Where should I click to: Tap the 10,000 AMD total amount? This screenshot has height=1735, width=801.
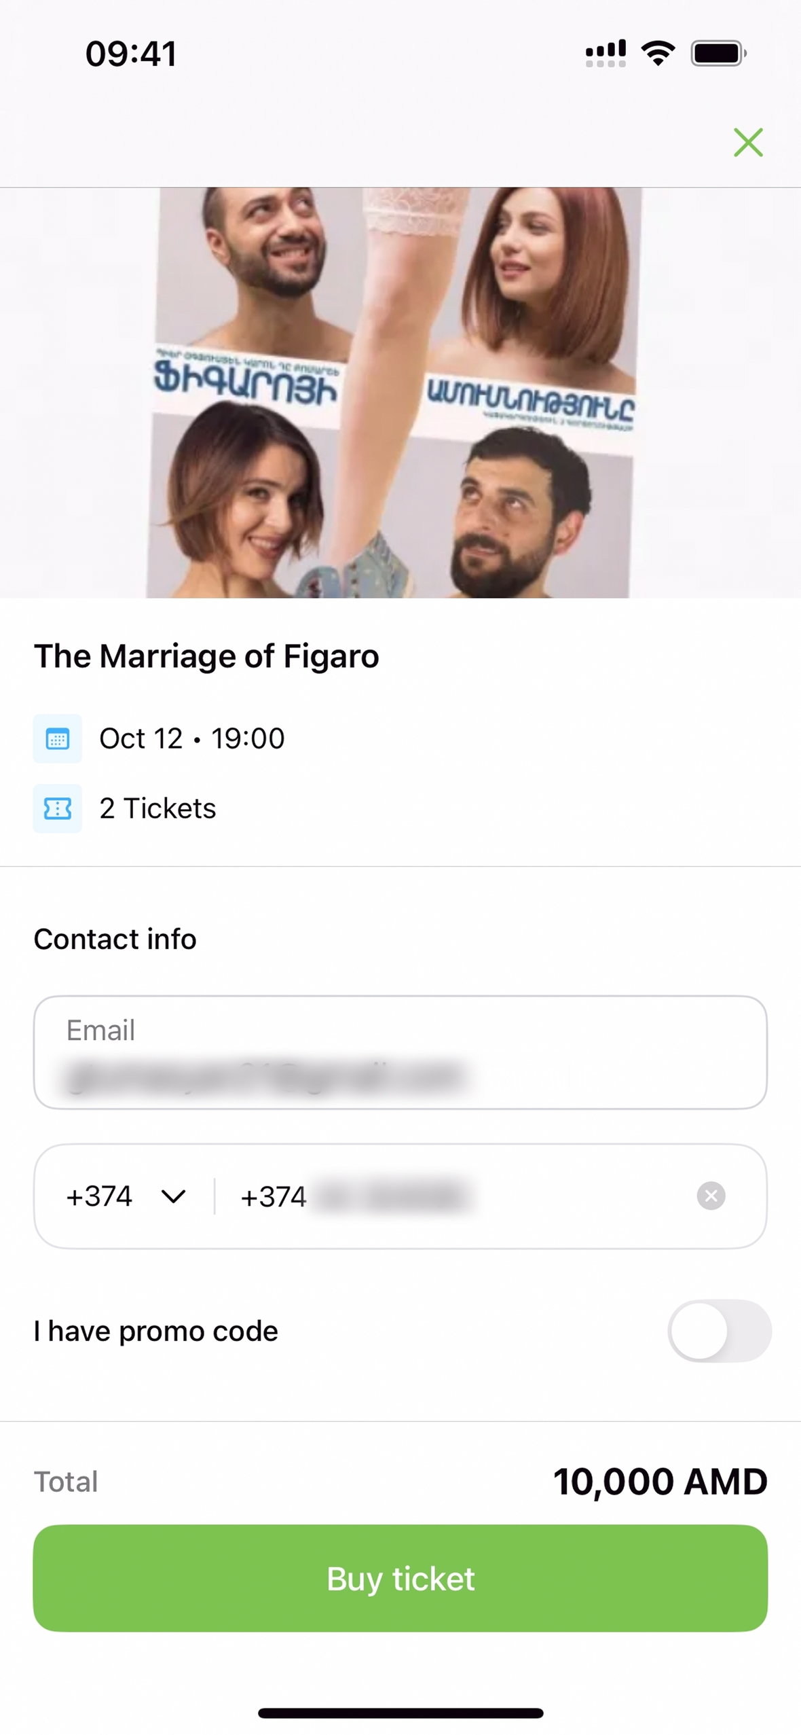pyautogui.click(x=660, y=1482)
